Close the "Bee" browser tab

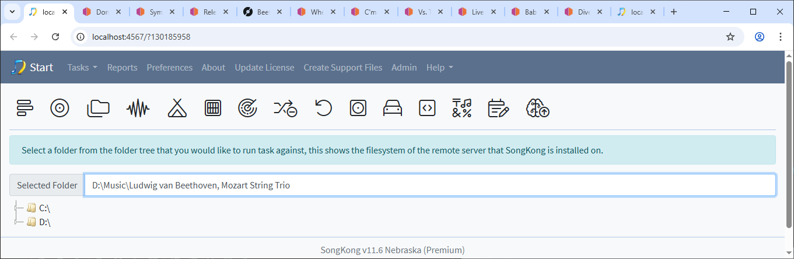pos(279,12)
